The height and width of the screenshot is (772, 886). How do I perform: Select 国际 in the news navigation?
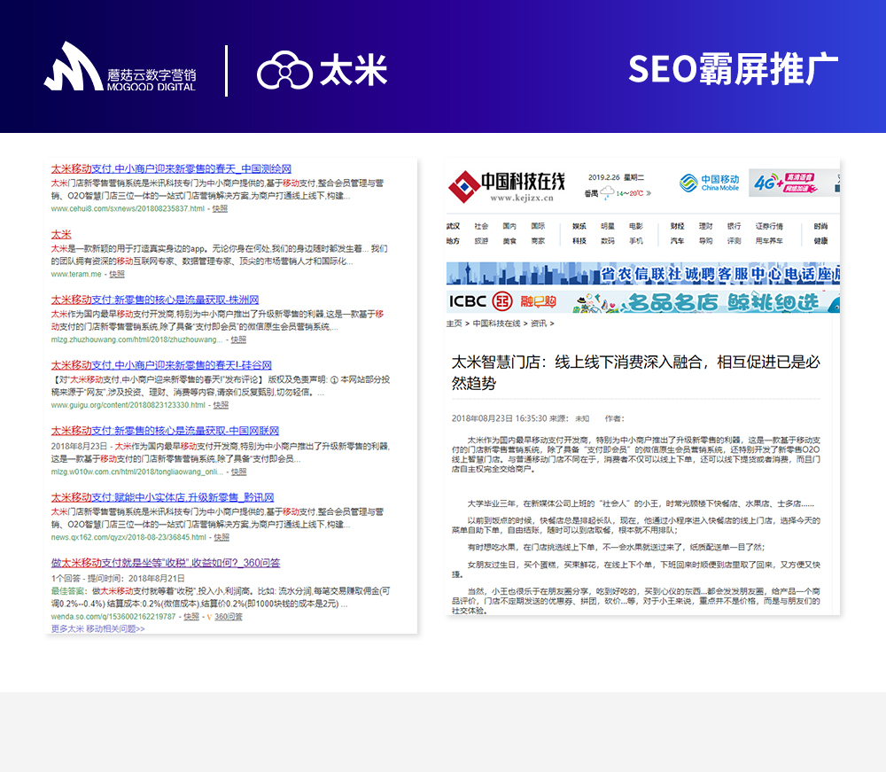[538, 226]
